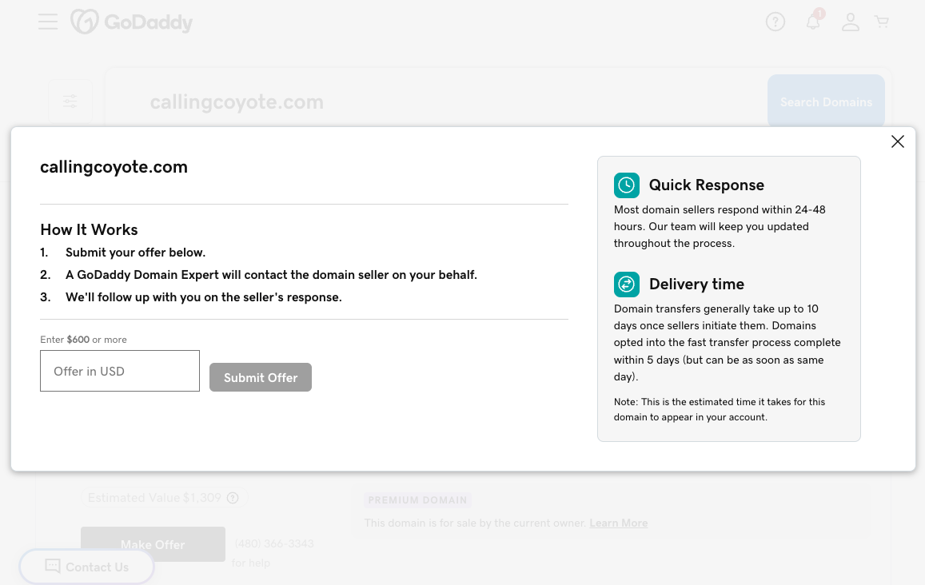The width and height of the screenshot is (925, 585).
Task: Click the Delivery time transfer icon
Action: click(x=626, y=285)
